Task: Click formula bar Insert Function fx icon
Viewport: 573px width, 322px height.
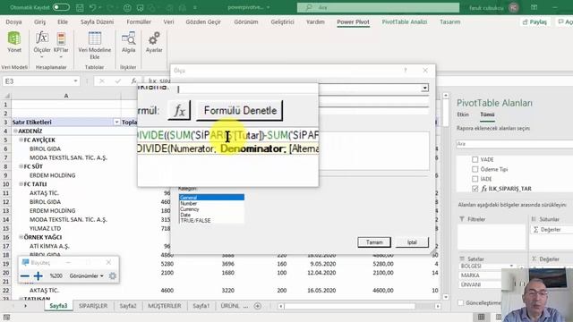Action: click(133, 81)
